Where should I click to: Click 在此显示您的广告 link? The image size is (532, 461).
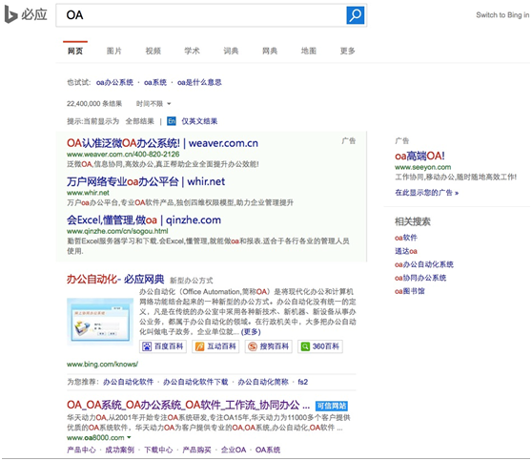click(426, 193)
